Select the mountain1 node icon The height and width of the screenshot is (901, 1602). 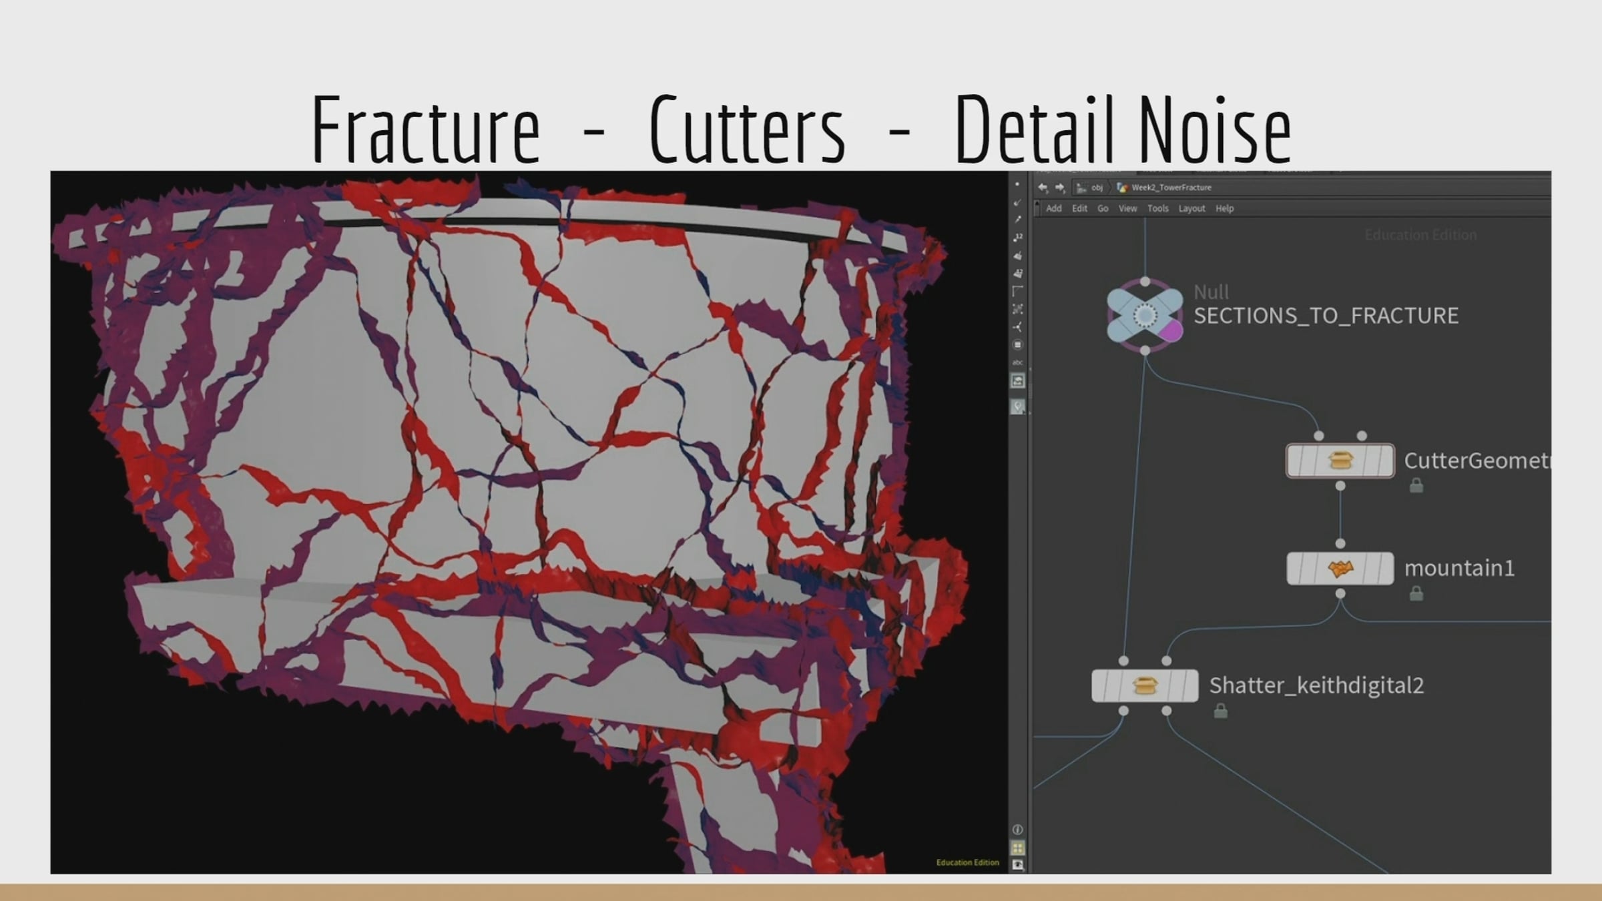(1340, 569)
